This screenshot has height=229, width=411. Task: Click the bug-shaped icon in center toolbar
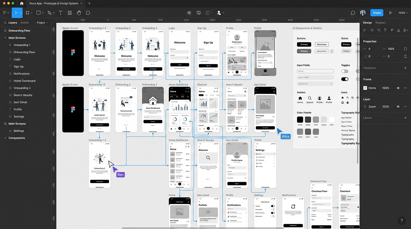(189, 13)
